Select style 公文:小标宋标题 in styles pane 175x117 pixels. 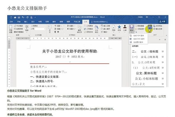148,78
